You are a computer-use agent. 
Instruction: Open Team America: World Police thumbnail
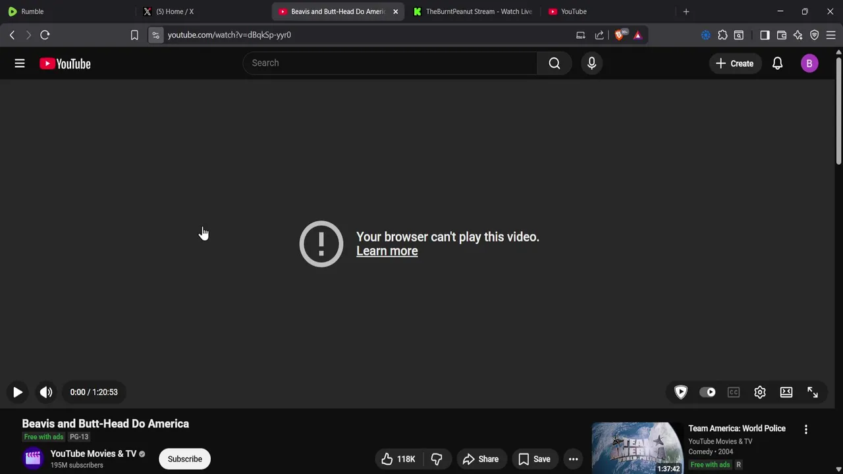click(x=638, y=448)
